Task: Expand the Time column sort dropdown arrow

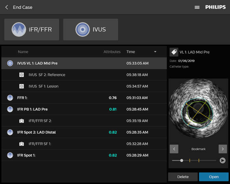Action: 155,52
